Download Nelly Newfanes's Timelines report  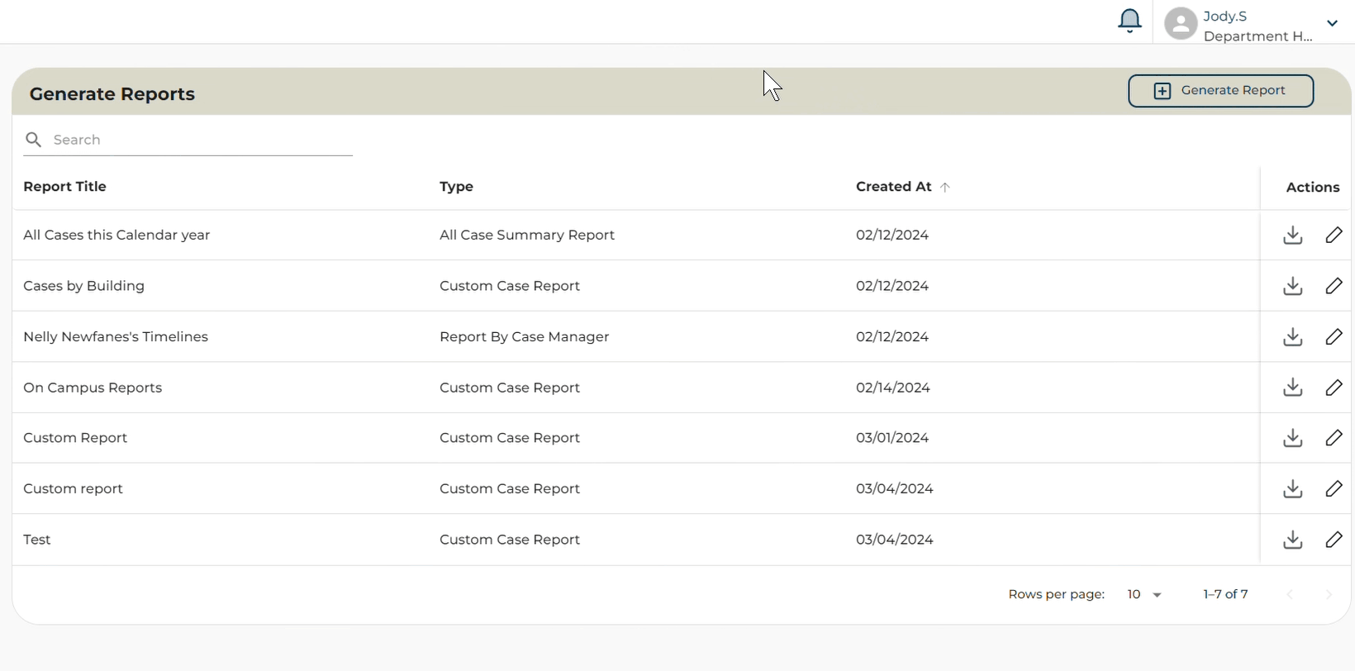pyautogui.click(x=1293, y=337)
